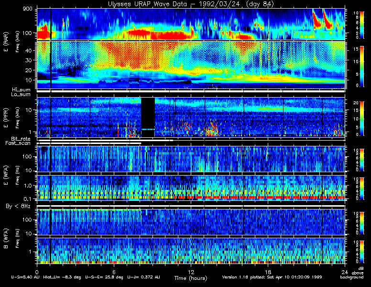This screenshot has height=287, width=371.
Task: Click the 'U-S-E= 25.8 deg' footer value
Action: point(104,277)
